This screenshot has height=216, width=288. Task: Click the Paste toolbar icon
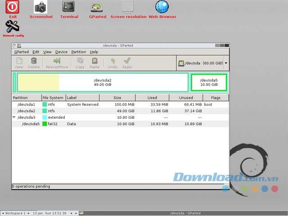[x=94, y=63]
